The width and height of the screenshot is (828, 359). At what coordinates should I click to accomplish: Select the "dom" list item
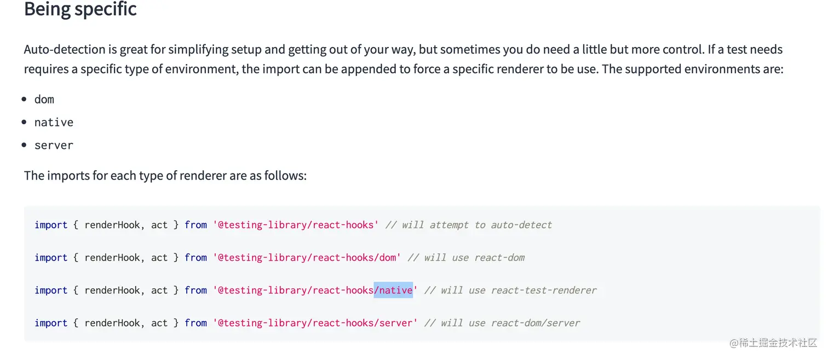[x=44, y=100]
